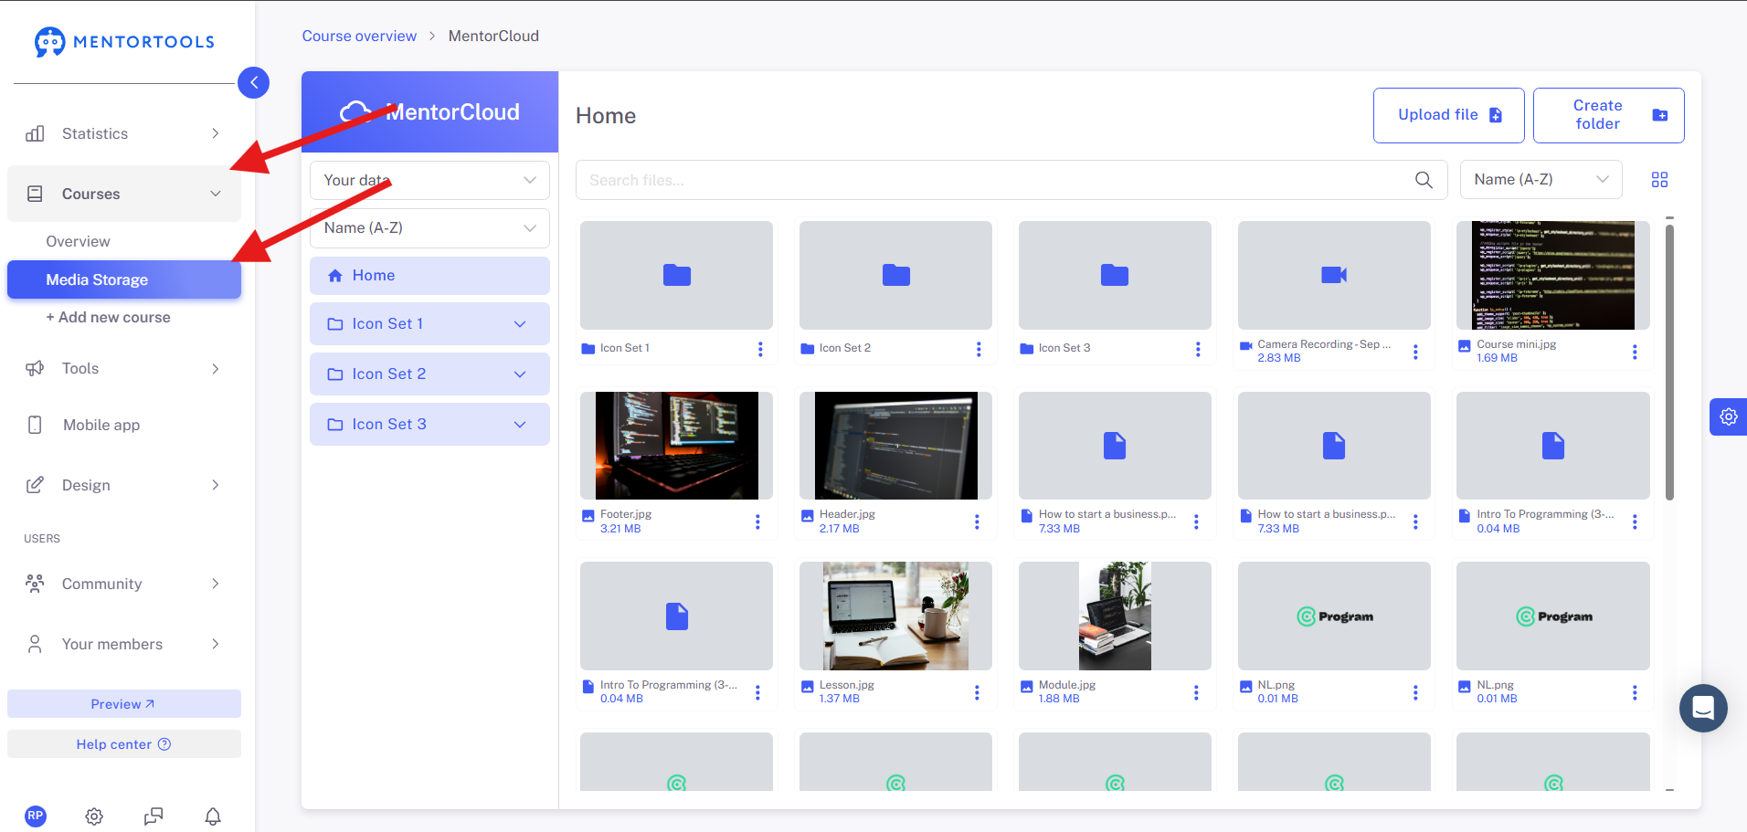
Task: Open the Help center
Action: 124,743
